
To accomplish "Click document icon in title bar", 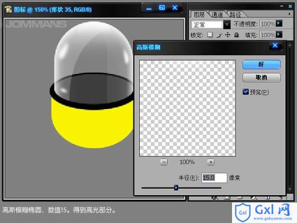I will point(8,9).
